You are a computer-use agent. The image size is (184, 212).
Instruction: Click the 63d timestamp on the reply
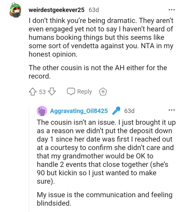point(129,111)
